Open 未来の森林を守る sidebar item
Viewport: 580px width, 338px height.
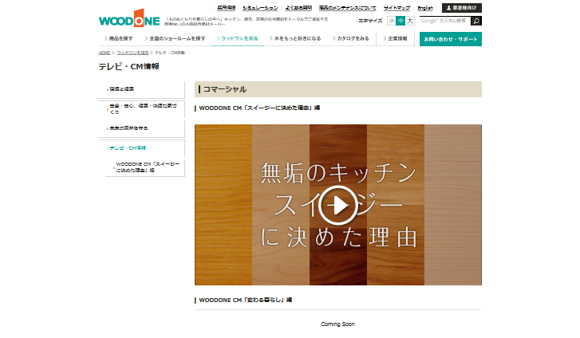[142, 128]
